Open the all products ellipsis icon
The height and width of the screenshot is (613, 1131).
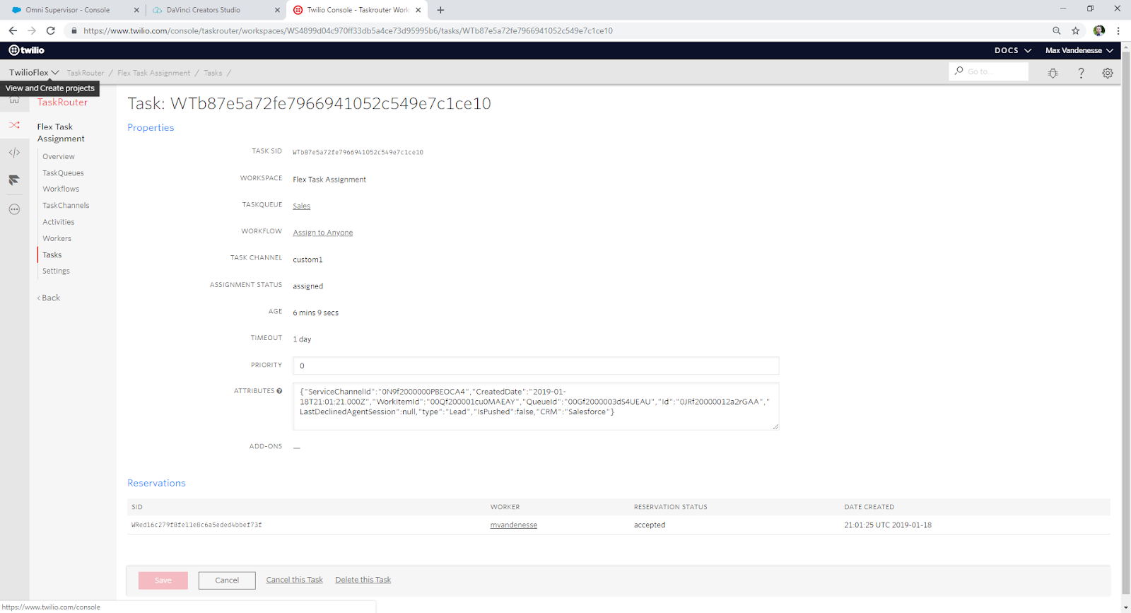14,209
